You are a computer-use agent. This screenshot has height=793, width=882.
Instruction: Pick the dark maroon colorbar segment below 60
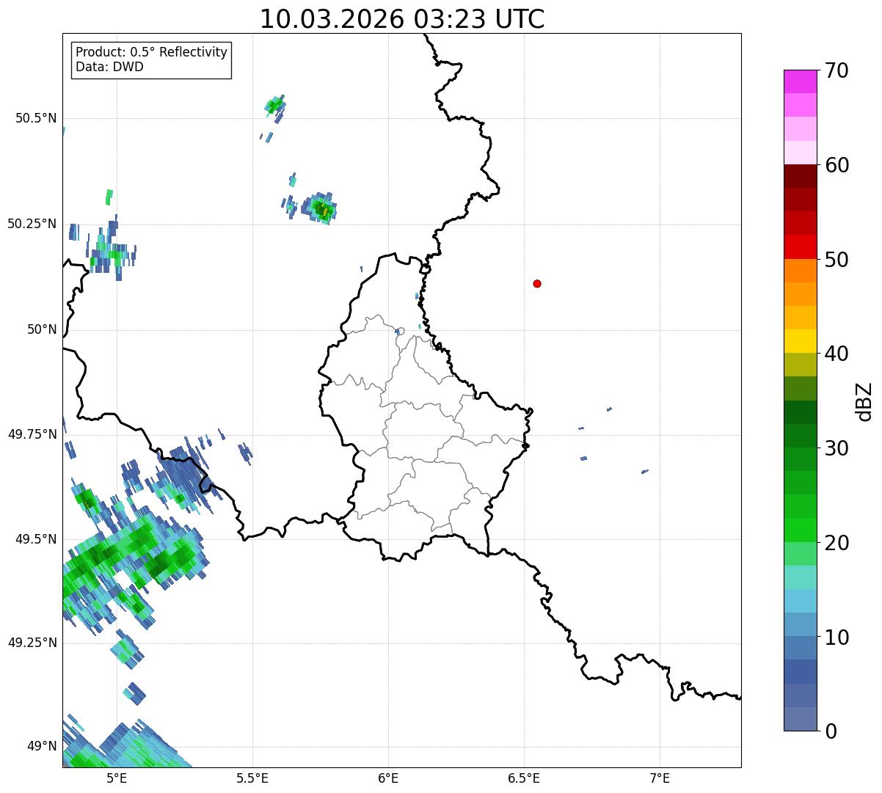tap(800, 176)
